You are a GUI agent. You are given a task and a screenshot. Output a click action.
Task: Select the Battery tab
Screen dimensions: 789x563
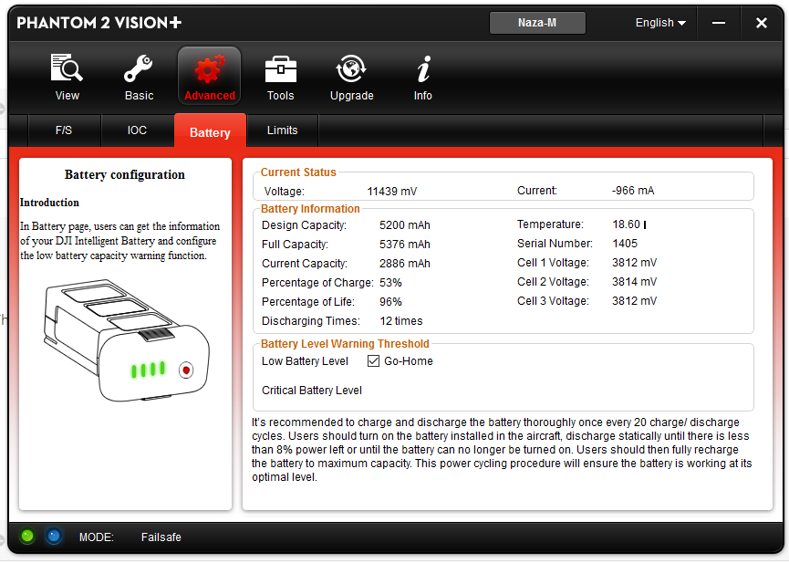(210, 130)
